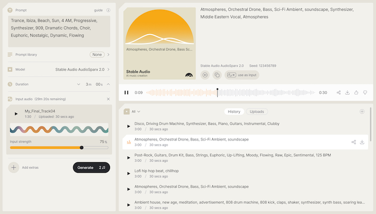Click the 0:30 total time label
Image resolution: width=376 pixels, height=214 pixels.
(x=323, y=92)
